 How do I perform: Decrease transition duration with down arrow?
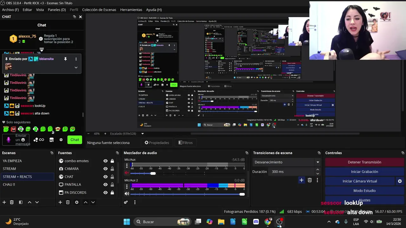coord(318,174)
